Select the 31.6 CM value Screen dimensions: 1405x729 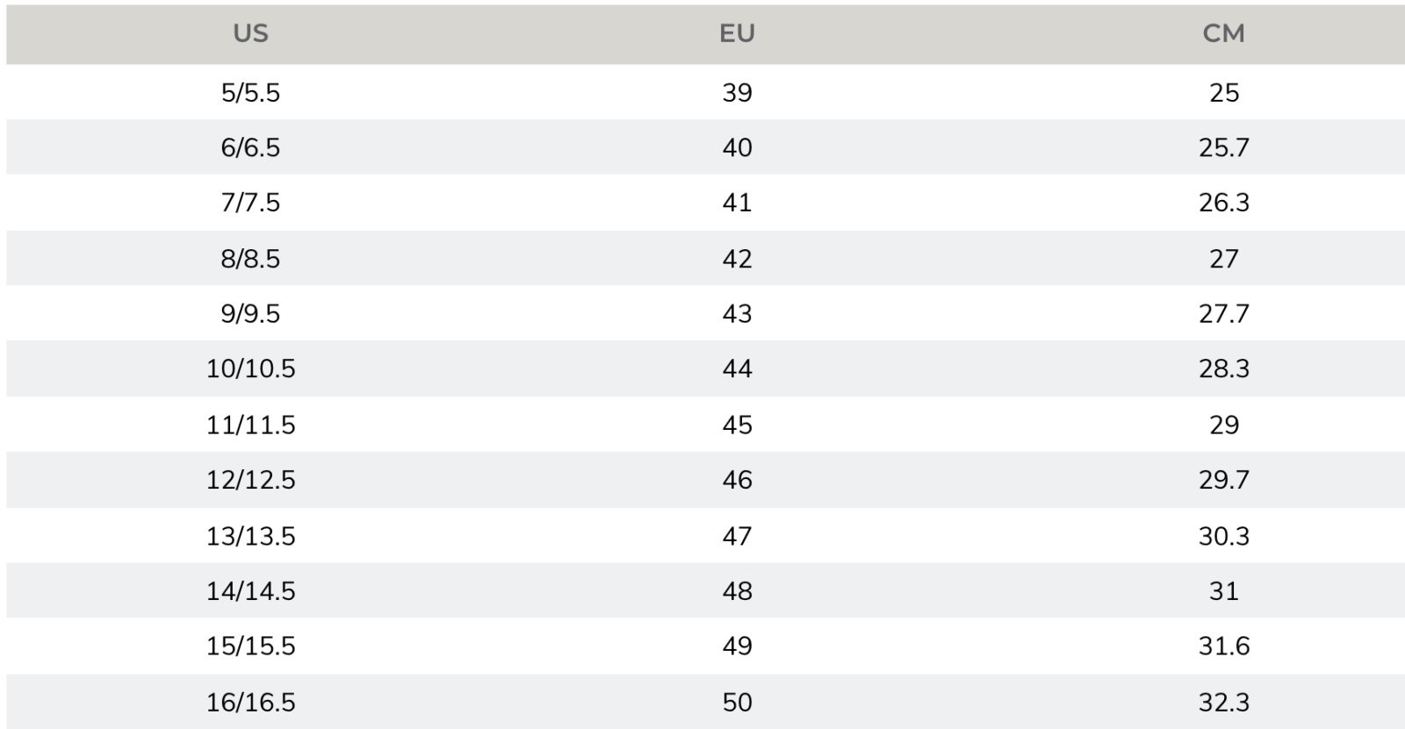pos(1223,646)
